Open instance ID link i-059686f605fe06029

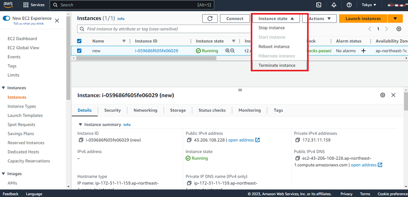pos(156,51)
